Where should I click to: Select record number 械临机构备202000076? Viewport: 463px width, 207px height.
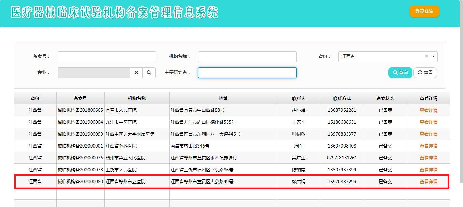click(x=80, y=158)
